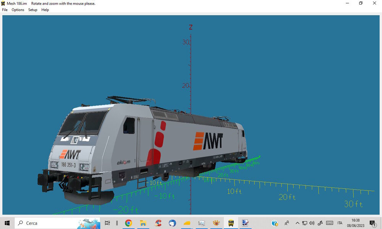This screenshot has height=229, width=382.
Task: Restore down the mesh viewer window
Action: pyautogui.click(x=361, y=3)
